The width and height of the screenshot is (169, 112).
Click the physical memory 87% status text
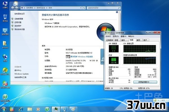[144, 88]
